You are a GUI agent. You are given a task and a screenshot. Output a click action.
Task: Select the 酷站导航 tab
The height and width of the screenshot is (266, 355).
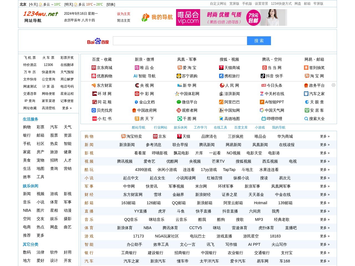click(138, 127)
